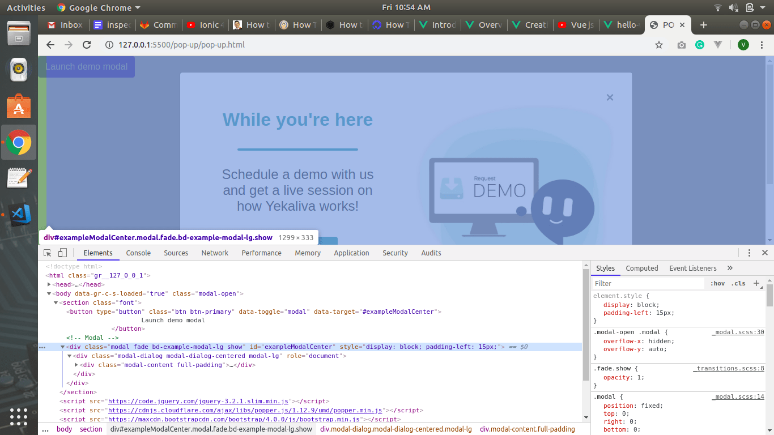Open the Grammarly extension icon

(700, 45)
